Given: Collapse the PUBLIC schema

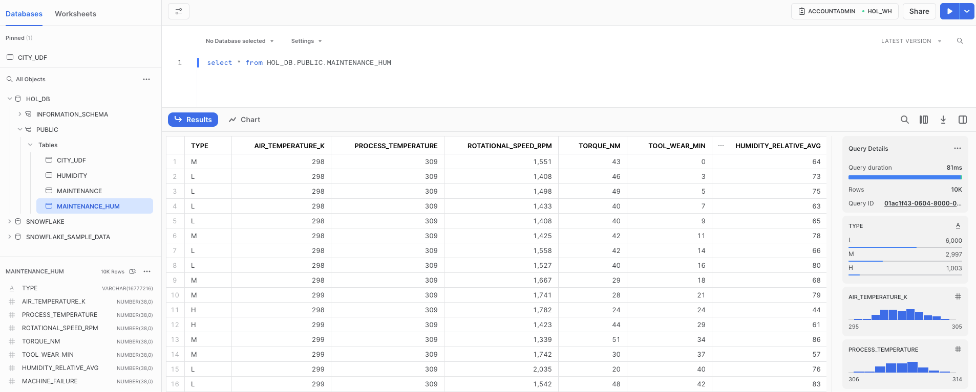Looking at the screenshot, I should pos(20,129).
